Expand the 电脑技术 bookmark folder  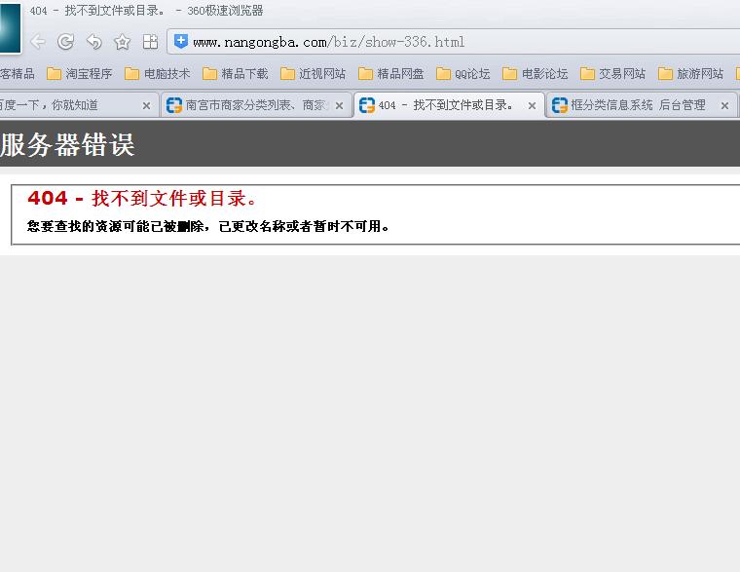tap(158, 74)
